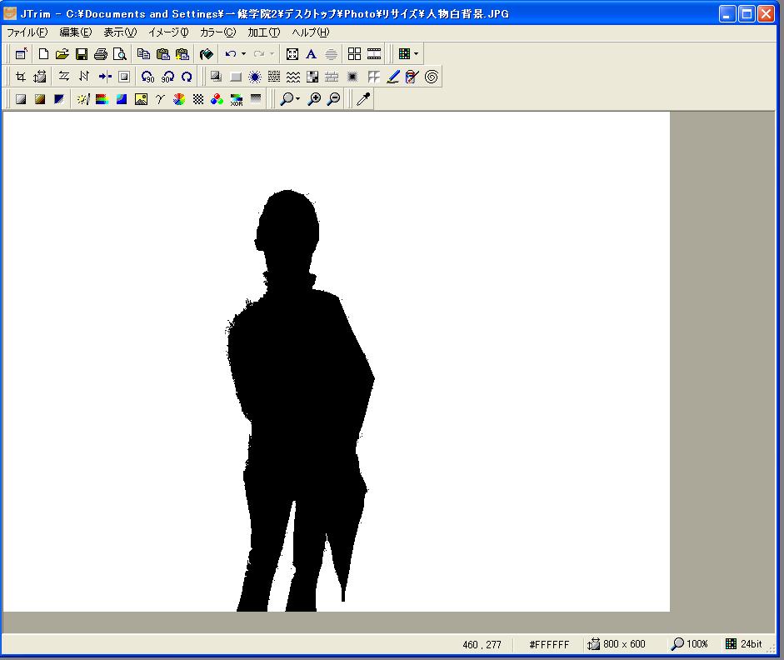Click the spiral swirl effect icon
Image resolution: width=784 pixels, height=660 pixels.
coord(432,77)
